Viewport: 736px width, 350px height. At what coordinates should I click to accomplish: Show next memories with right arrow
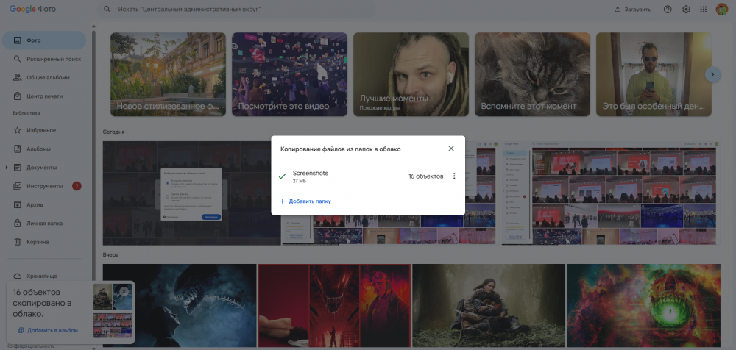712,74
